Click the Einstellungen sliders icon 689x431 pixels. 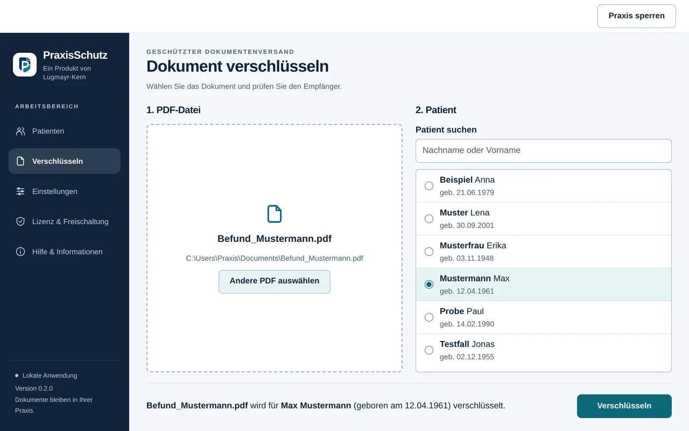click(20, 191)
